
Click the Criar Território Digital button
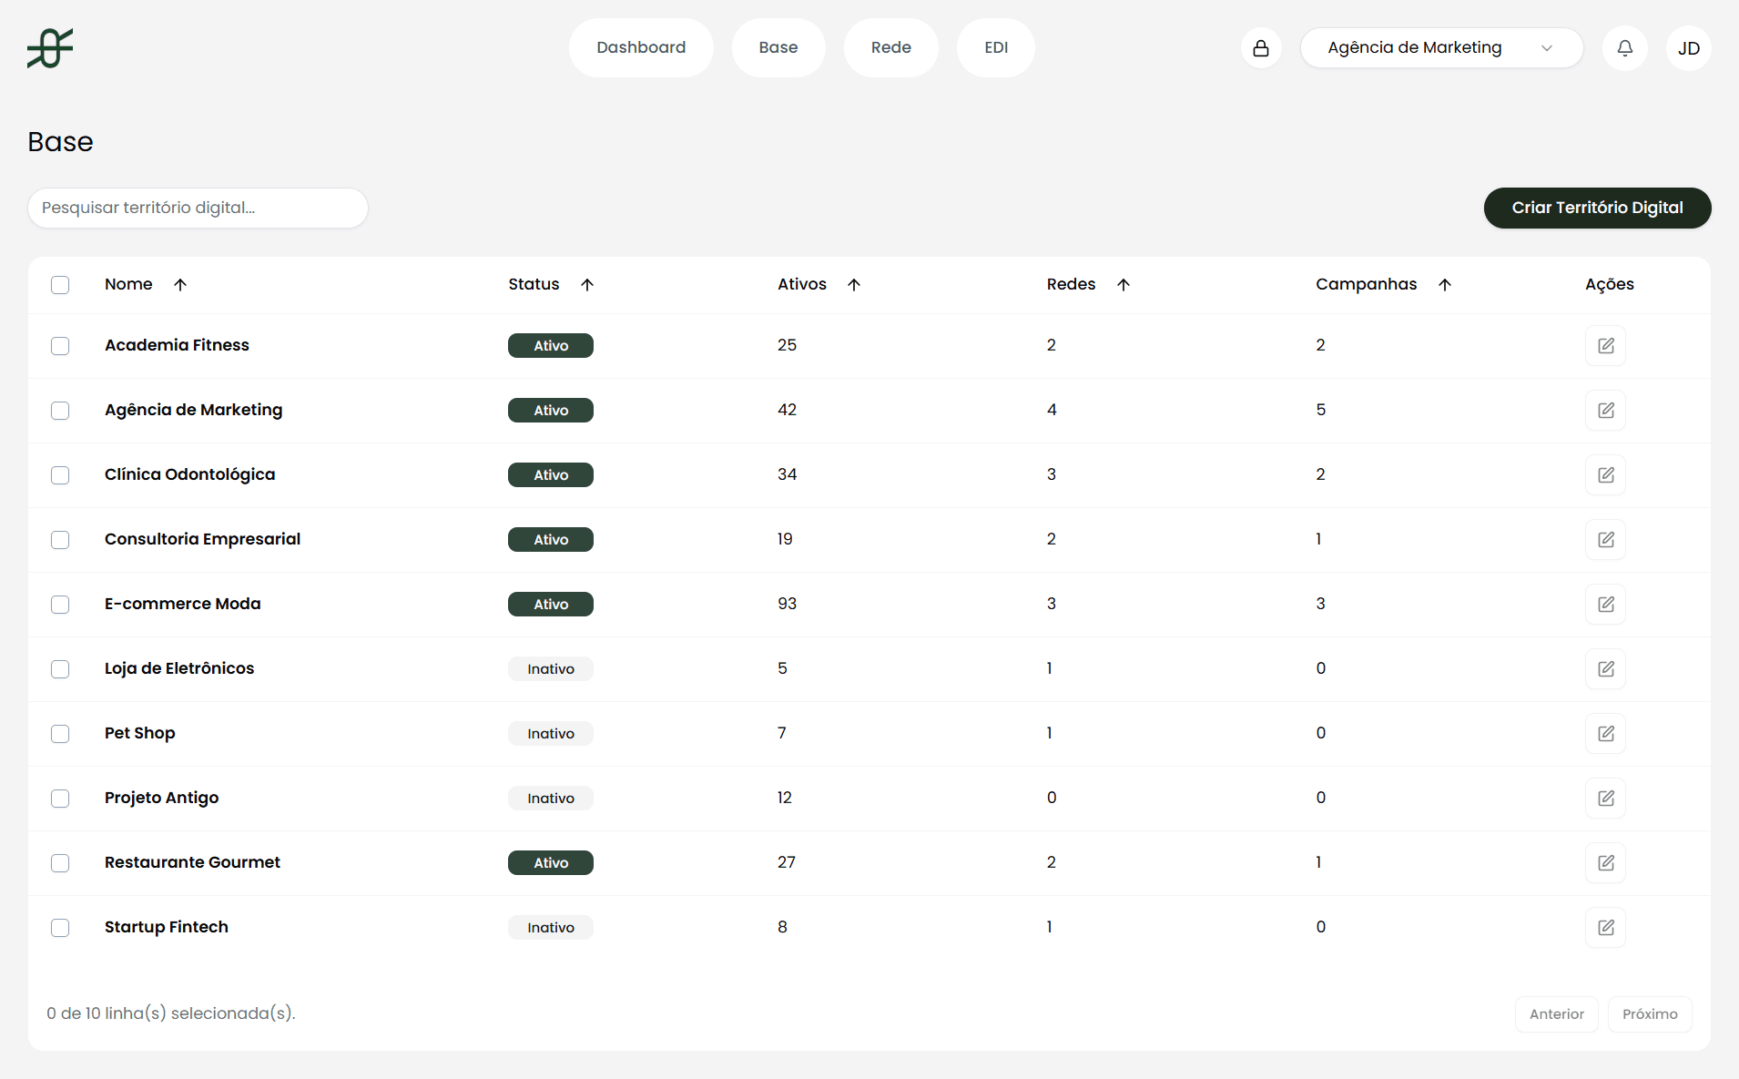[x=1596, y=208]
